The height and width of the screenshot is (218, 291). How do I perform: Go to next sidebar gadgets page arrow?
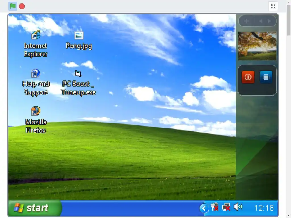tap(269, 21)
